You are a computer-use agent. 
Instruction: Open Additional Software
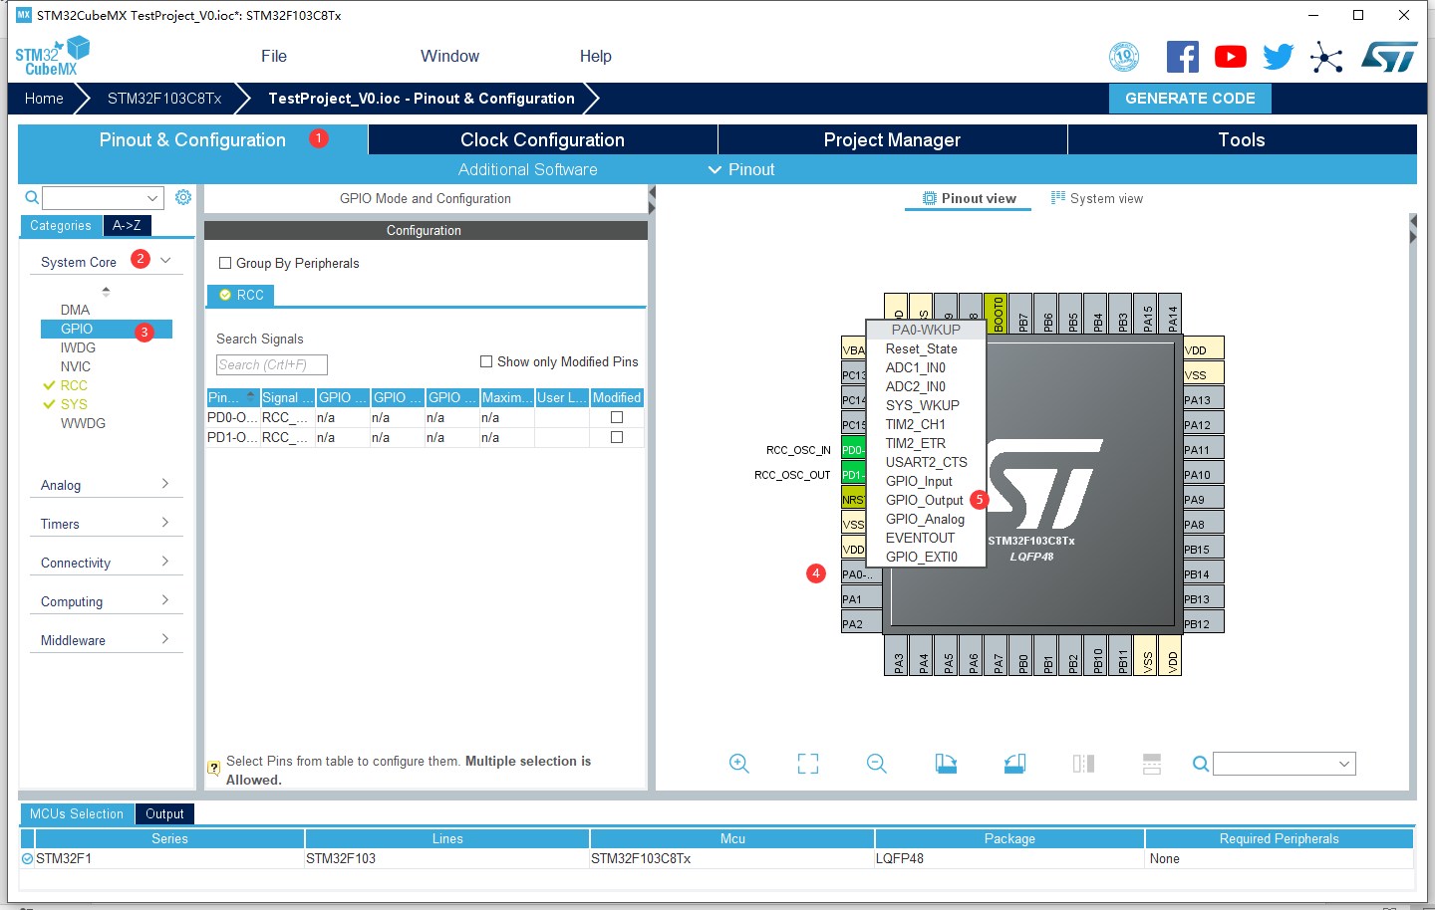pos(528,169)
